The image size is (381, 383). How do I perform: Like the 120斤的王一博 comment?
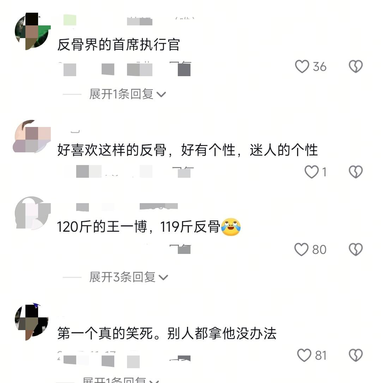pyautogui.click(x=301, y=249)
